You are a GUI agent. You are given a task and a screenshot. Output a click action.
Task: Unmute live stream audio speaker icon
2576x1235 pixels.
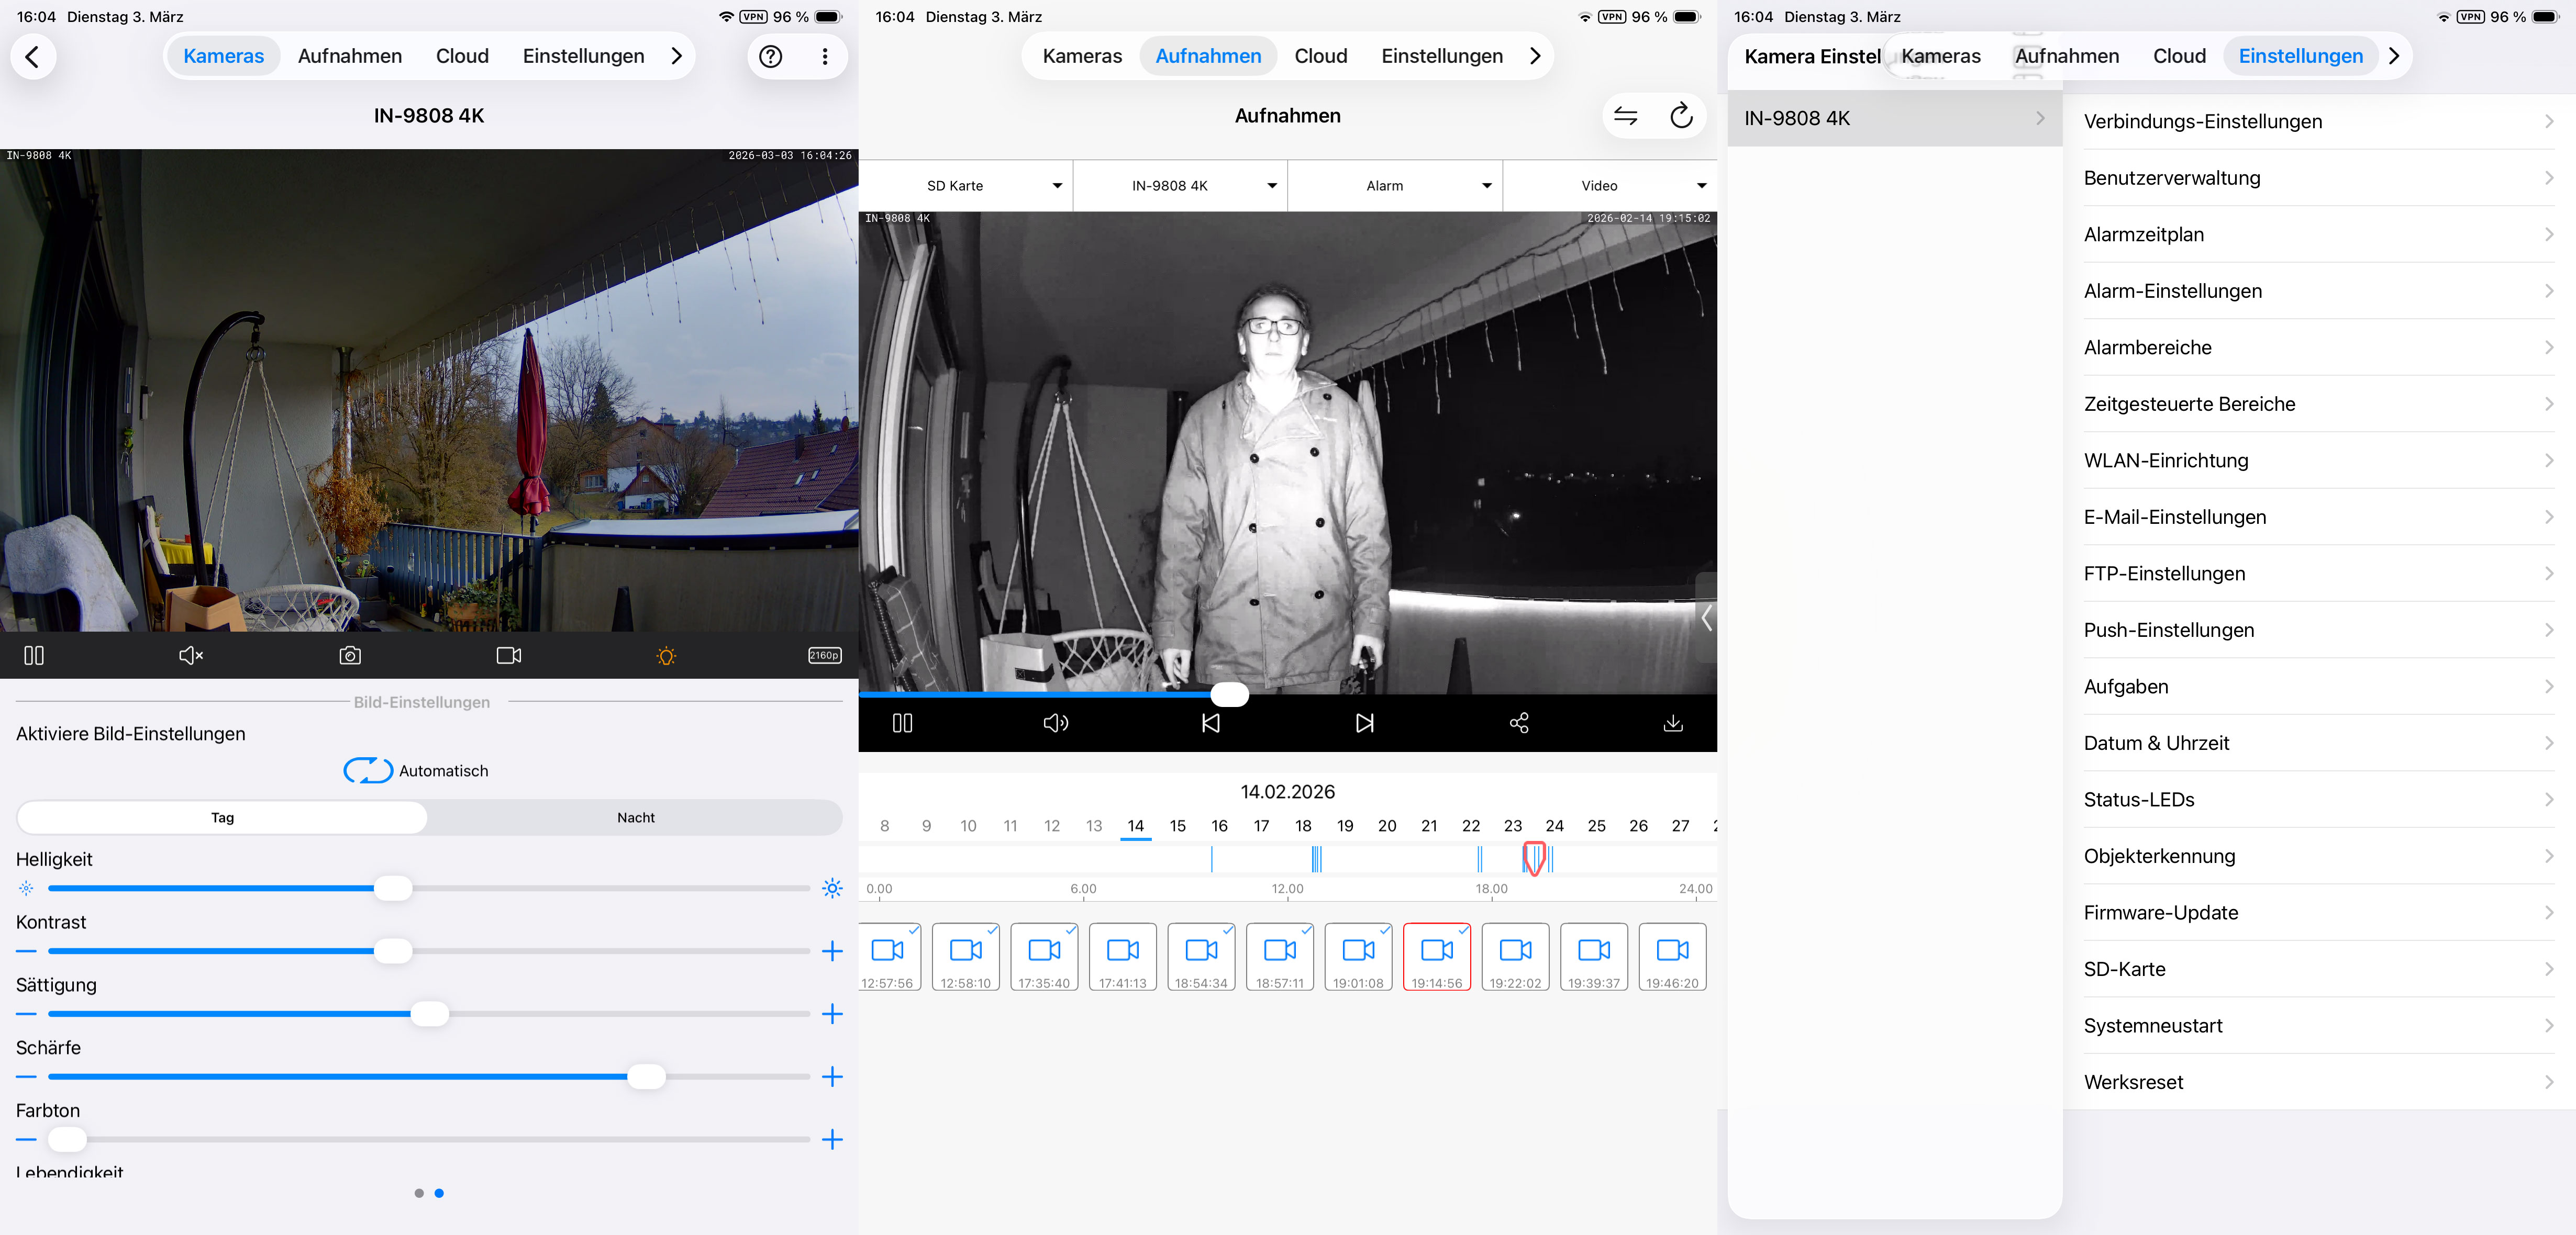pos(190,656)
